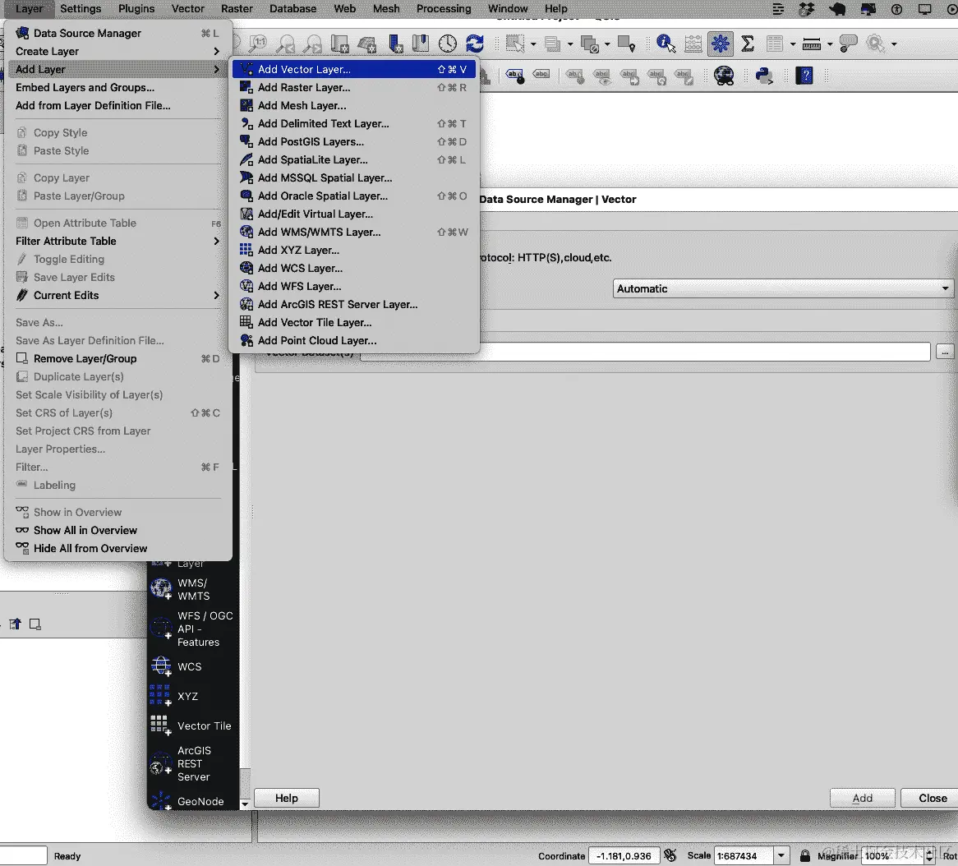This screenshot has width=958, height=866.
Task: Choose Add Raster Layer menu item
Action: pos(354,87)
